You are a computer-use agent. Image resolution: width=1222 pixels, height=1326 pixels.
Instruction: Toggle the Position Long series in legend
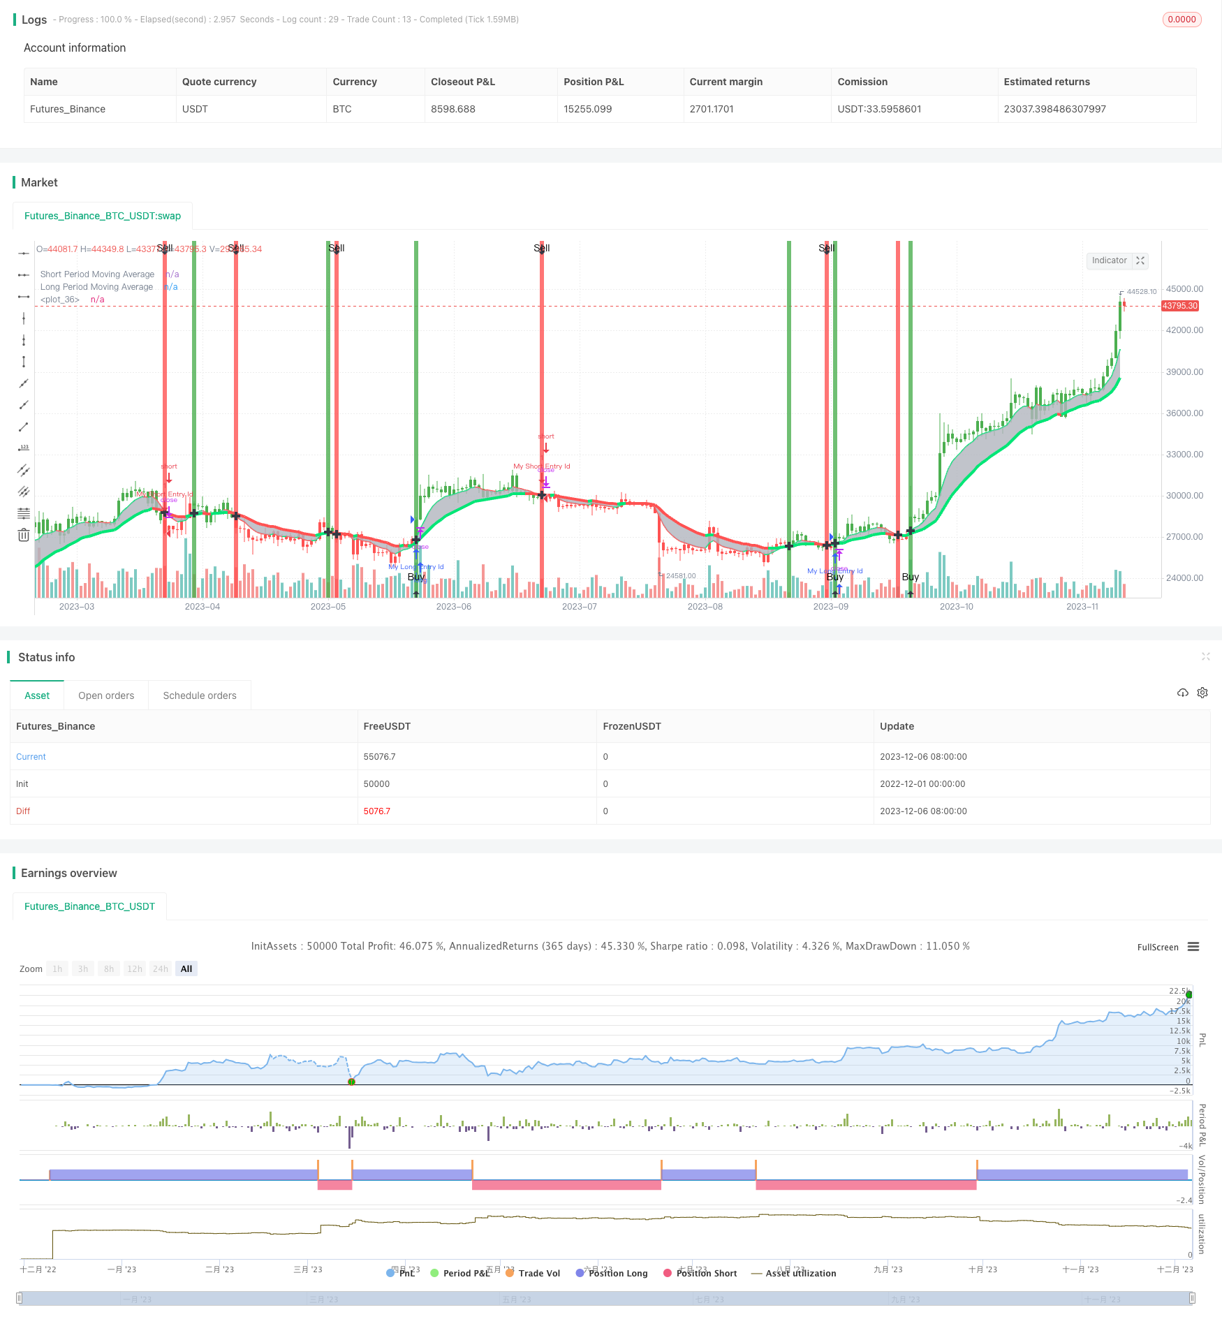point(612,1273)
